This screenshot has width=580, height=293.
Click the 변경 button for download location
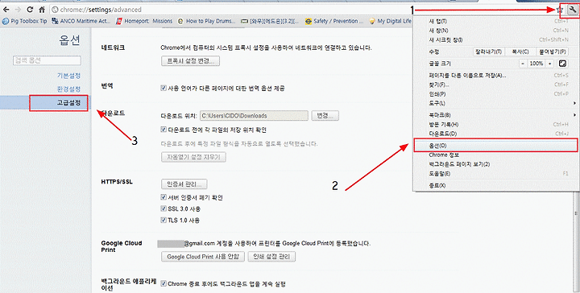[x=325, y=116]
